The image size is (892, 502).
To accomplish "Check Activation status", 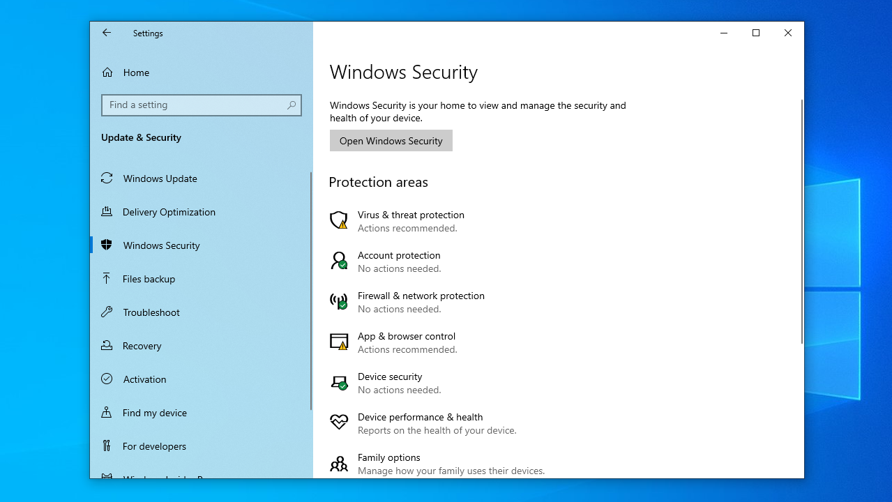I will tap(144, 379).
